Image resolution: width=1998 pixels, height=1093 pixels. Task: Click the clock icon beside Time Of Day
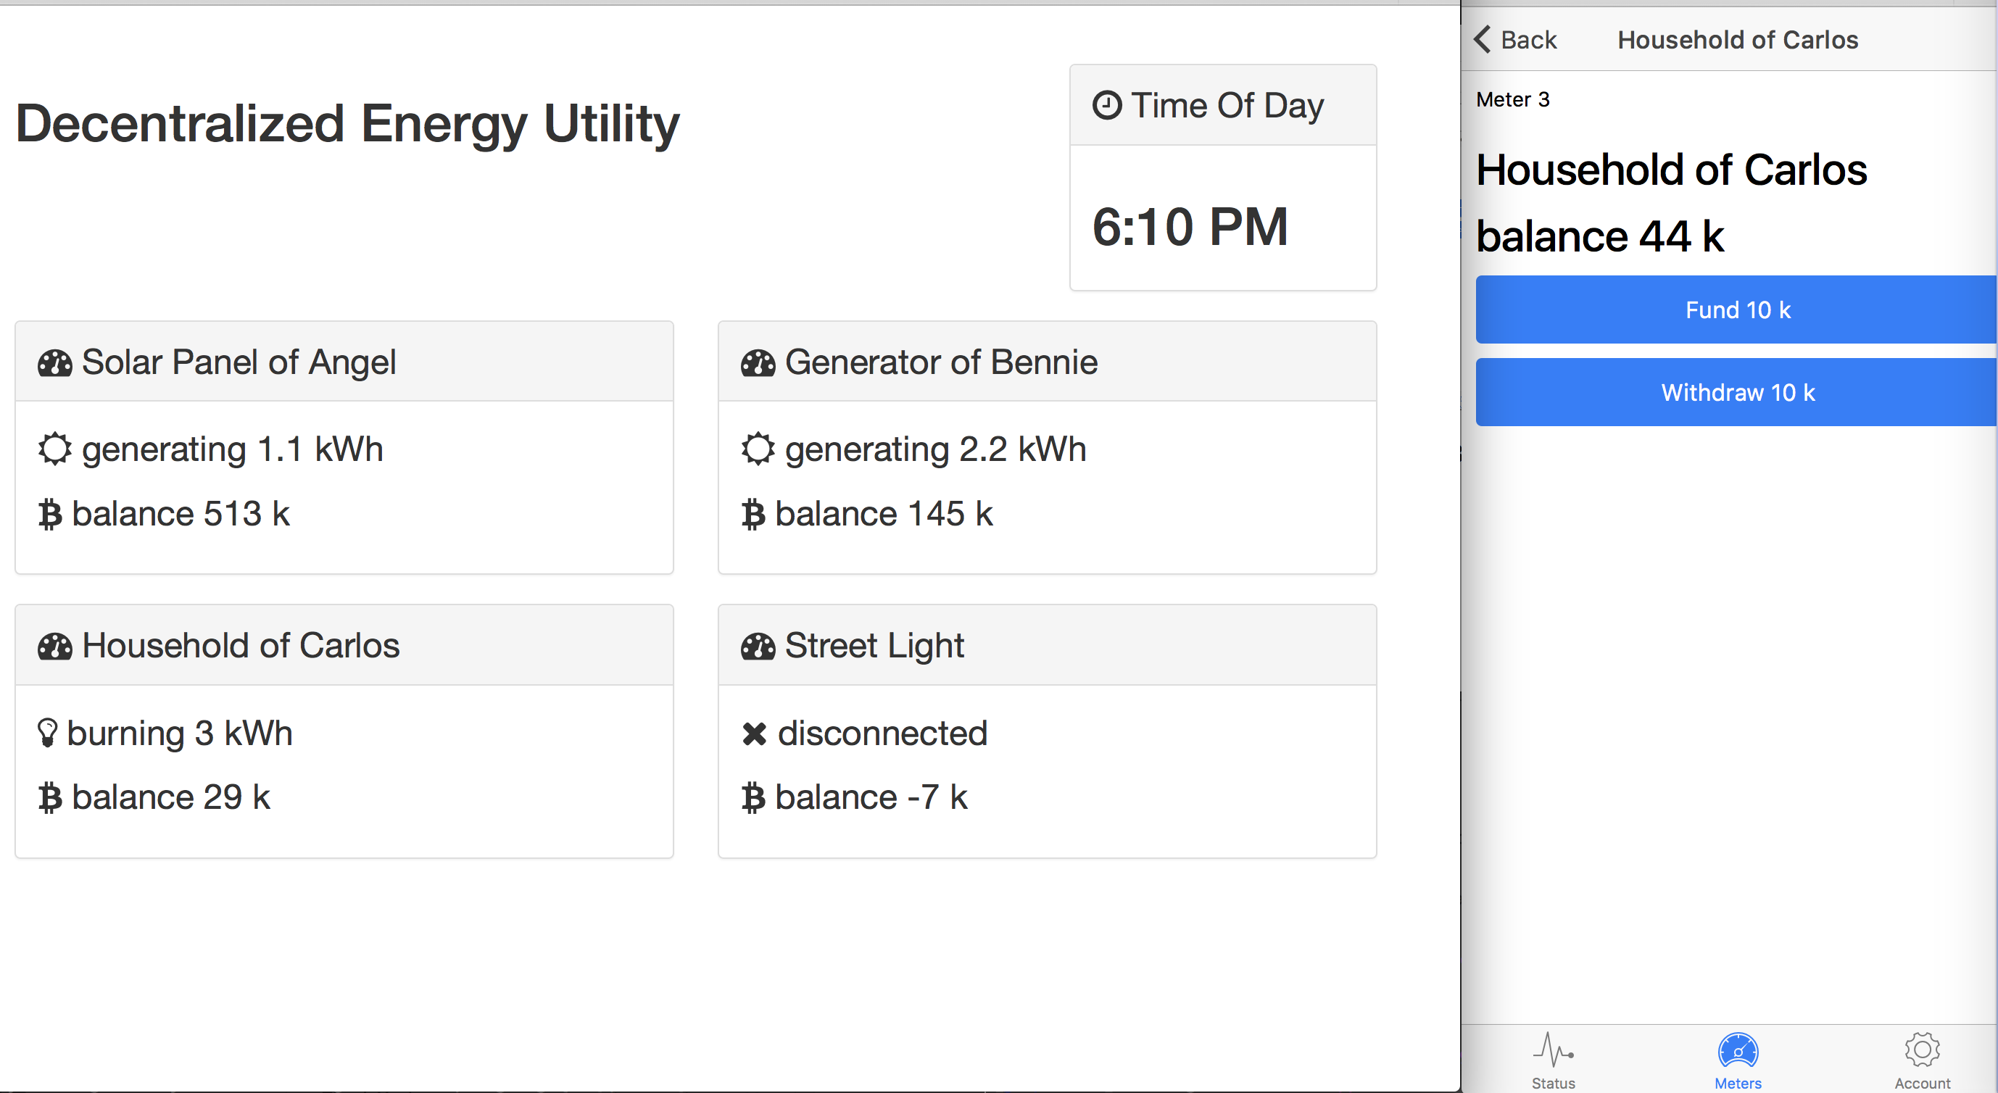click(x=1107, y=105)
